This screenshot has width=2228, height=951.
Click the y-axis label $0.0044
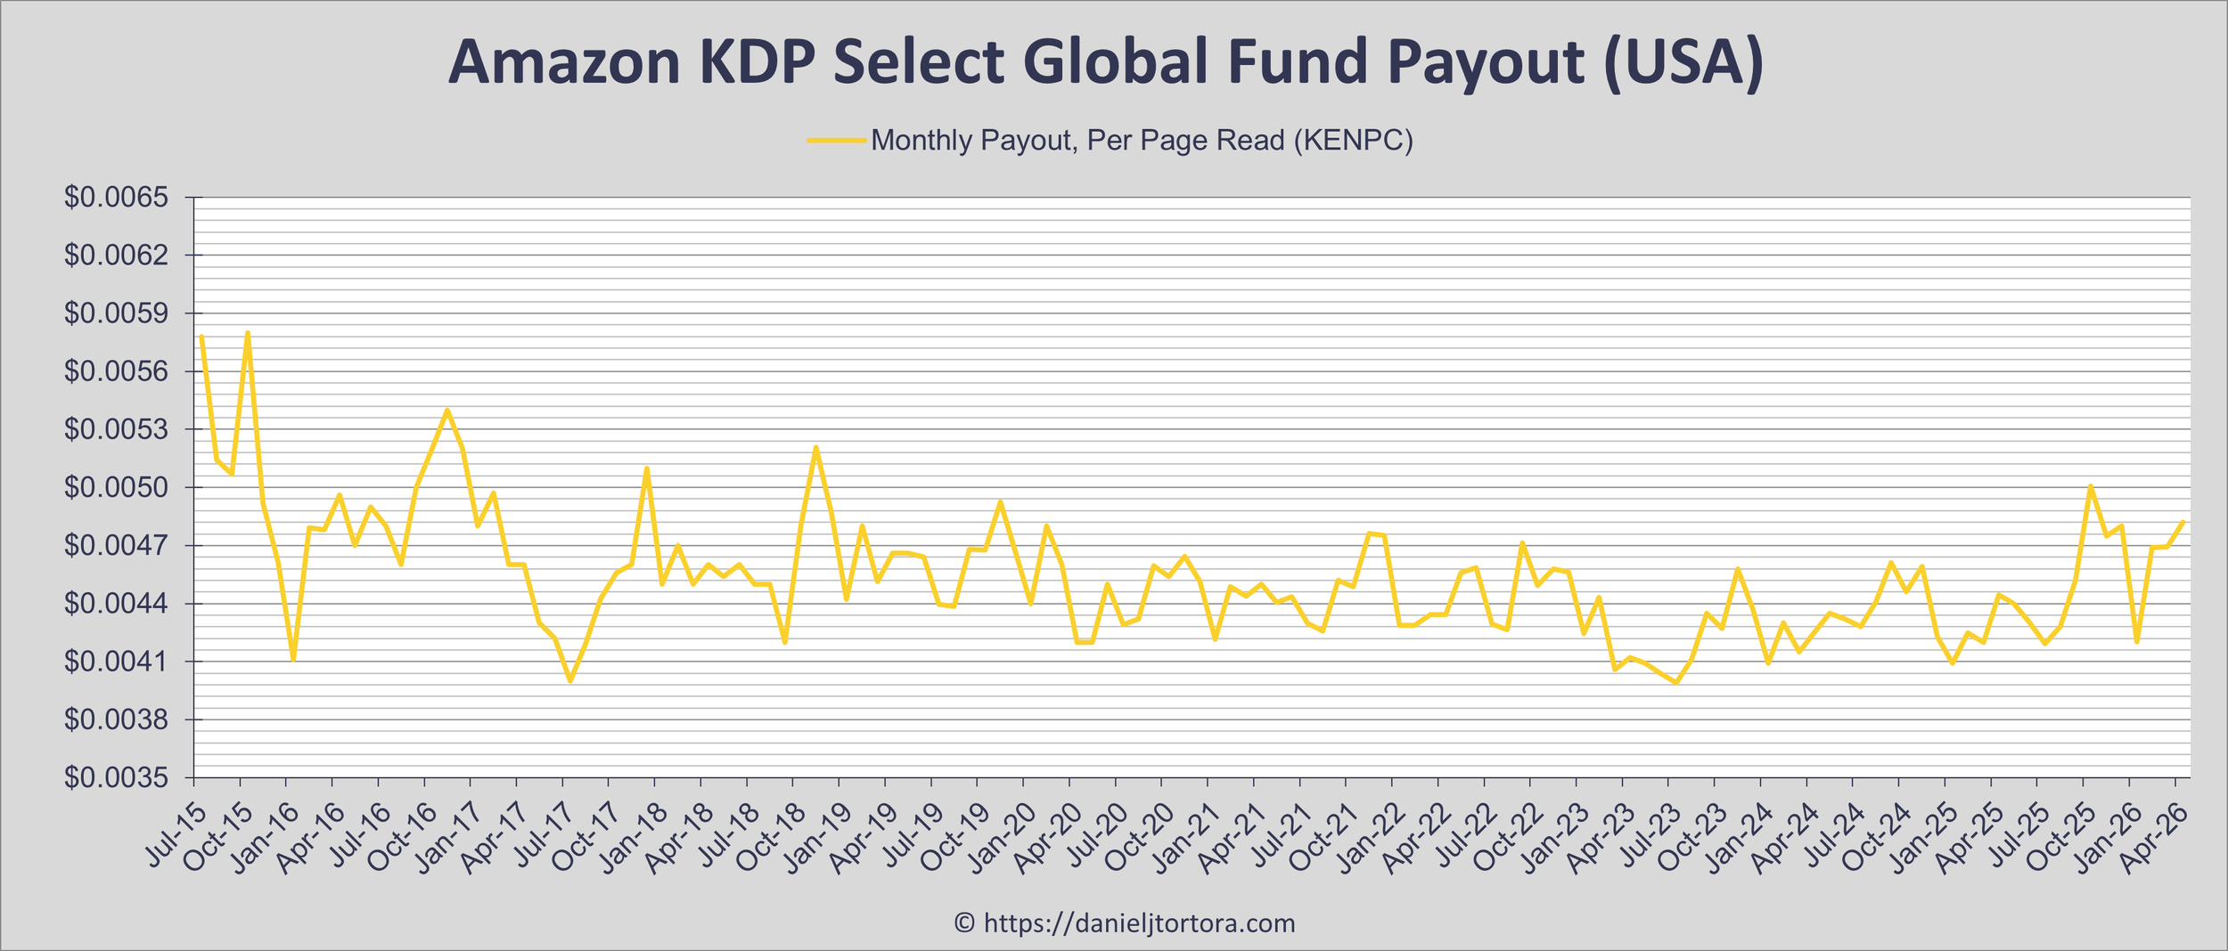[116, 604]
